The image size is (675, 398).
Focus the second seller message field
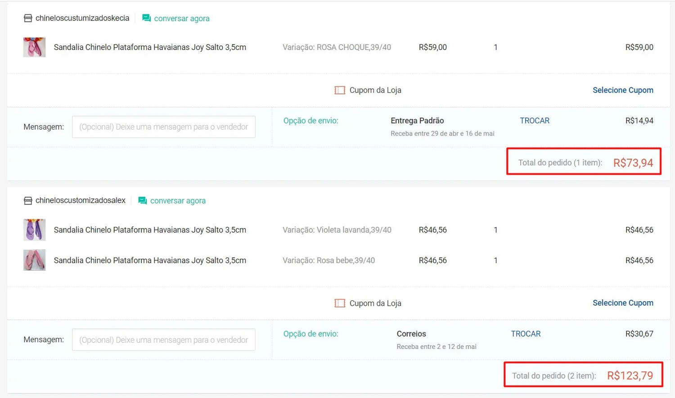[163, 340]
